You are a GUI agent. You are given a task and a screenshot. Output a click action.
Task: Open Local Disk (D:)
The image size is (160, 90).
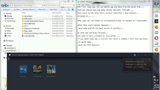click(11, 50)
